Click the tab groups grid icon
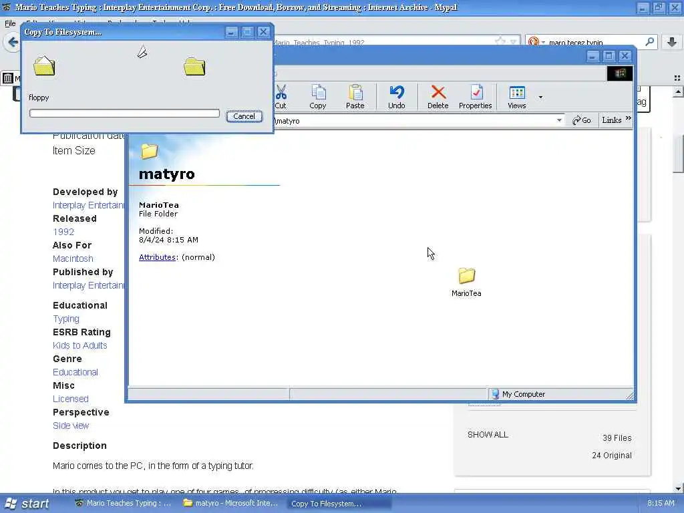Screen dimensions: 684x513 coord(677,78)
